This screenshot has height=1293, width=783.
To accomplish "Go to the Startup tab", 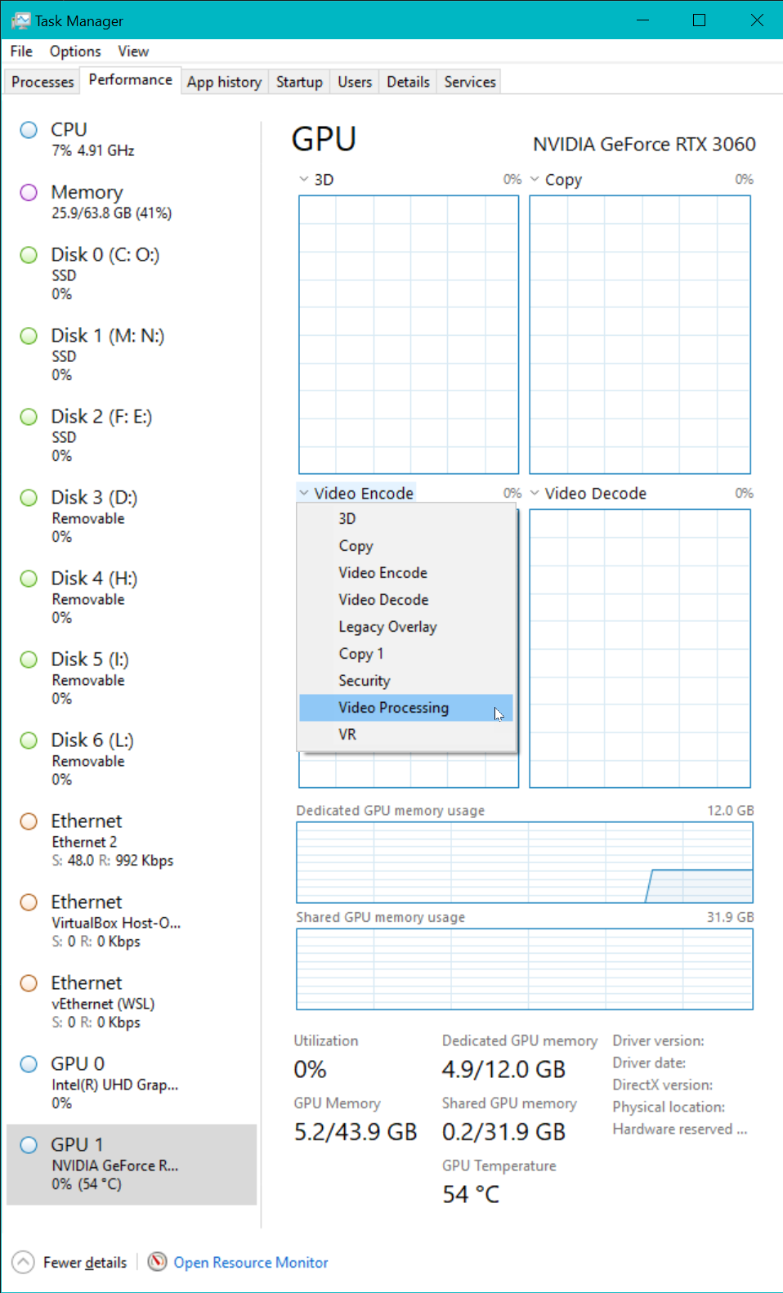I will click(x=299, y=82).
